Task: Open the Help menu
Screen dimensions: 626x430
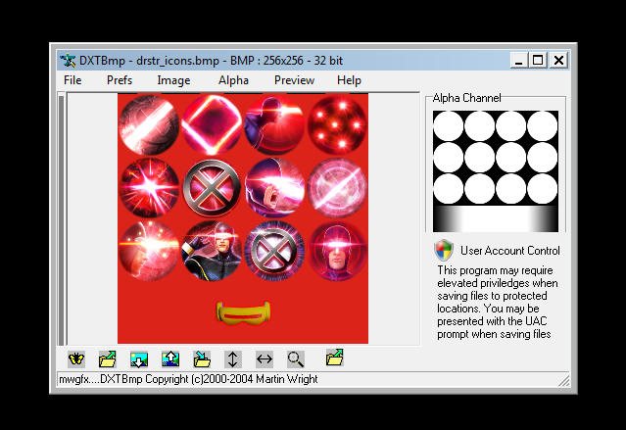Action: [349, 80]
